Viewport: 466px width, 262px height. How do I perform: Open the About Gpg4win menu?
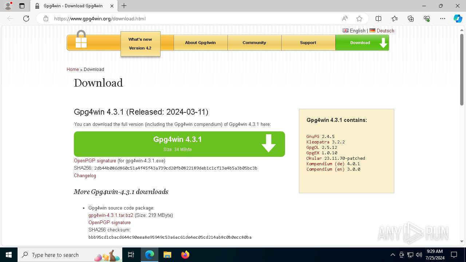pyautogui.click(x=200, y=43)
